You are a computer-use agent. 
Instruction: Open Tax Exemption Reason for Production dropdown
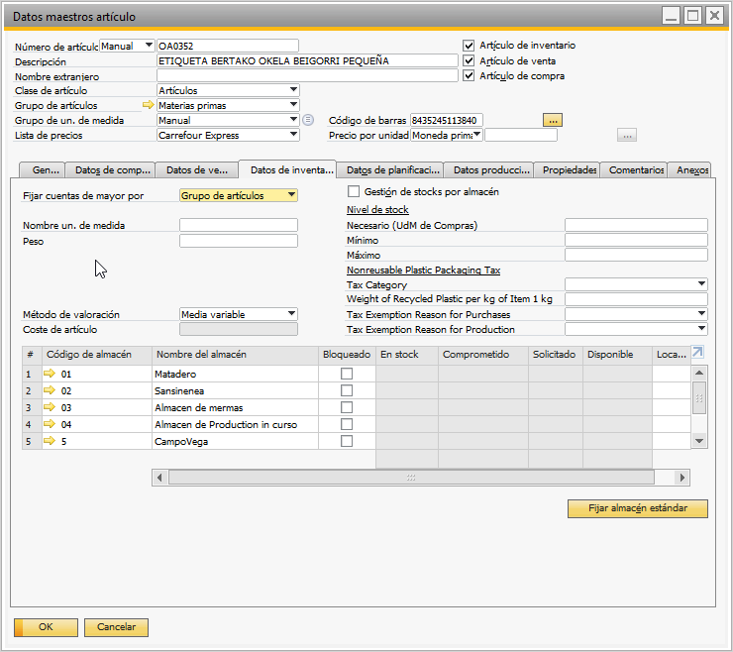(701, 329)
